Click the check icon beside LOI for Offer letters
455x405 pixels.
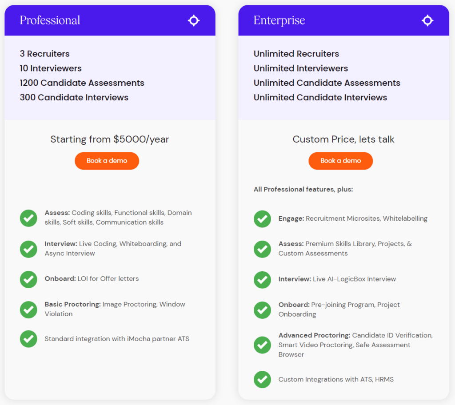(x=28, y=279)
